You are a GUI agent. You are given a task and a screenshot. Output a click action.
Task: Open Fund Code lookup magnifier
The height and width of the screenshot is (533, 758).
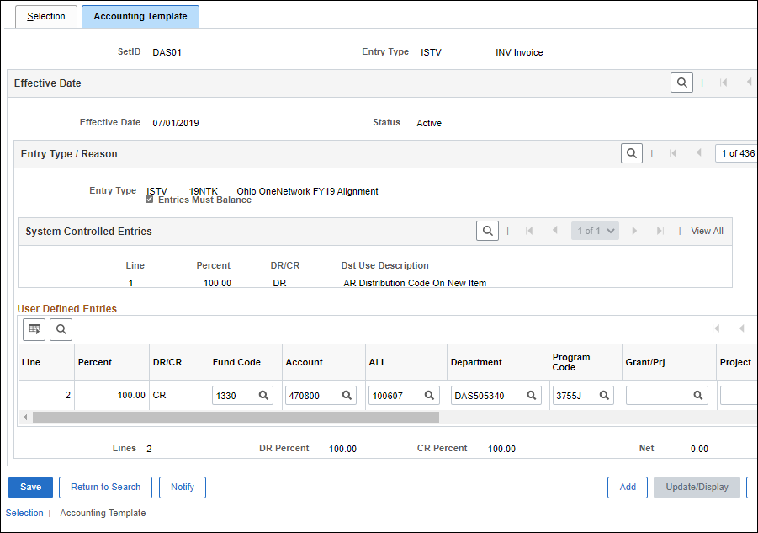pos(263,395)
